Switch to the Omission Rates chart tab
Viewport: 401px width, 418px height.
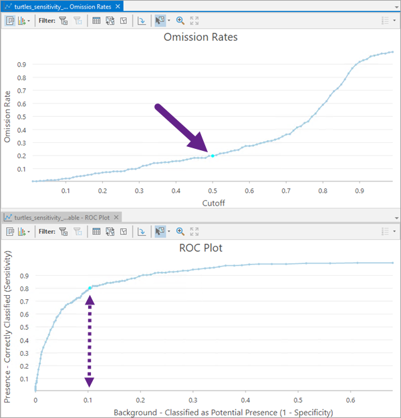(x=59, y=6)
